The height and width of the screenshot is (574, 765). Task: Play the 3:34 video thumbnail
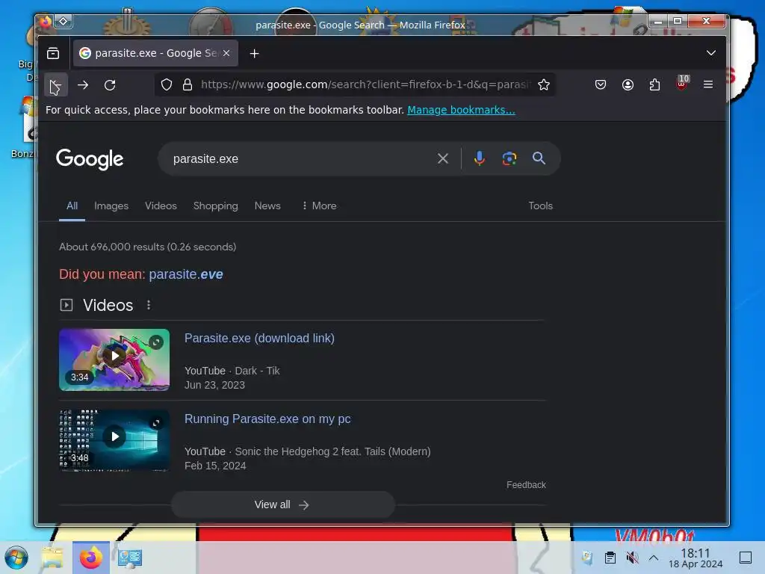(114, 359)
